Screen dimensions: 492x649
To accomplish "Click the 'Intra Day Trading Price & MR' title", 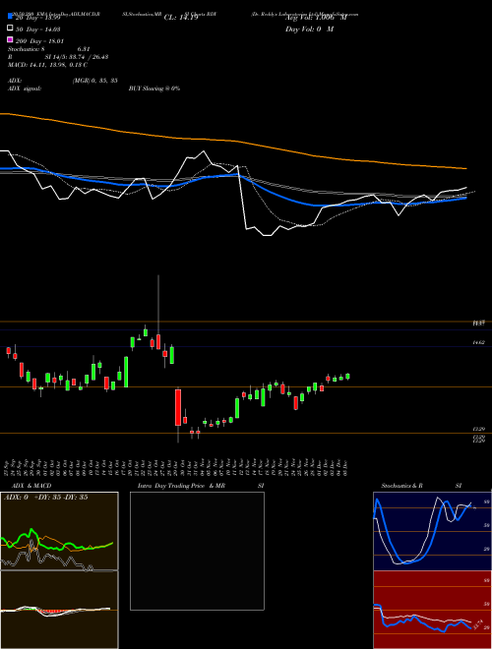I will click(181, 486).
